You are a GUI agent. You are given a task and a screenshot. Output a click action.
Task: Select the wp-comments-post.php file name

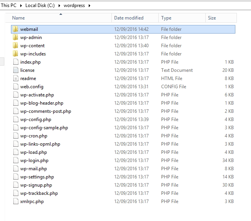[46, 111]
